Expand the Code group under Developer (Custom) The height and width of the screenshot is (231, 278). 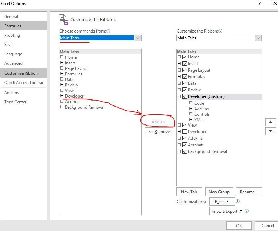(x=191, y=103)
